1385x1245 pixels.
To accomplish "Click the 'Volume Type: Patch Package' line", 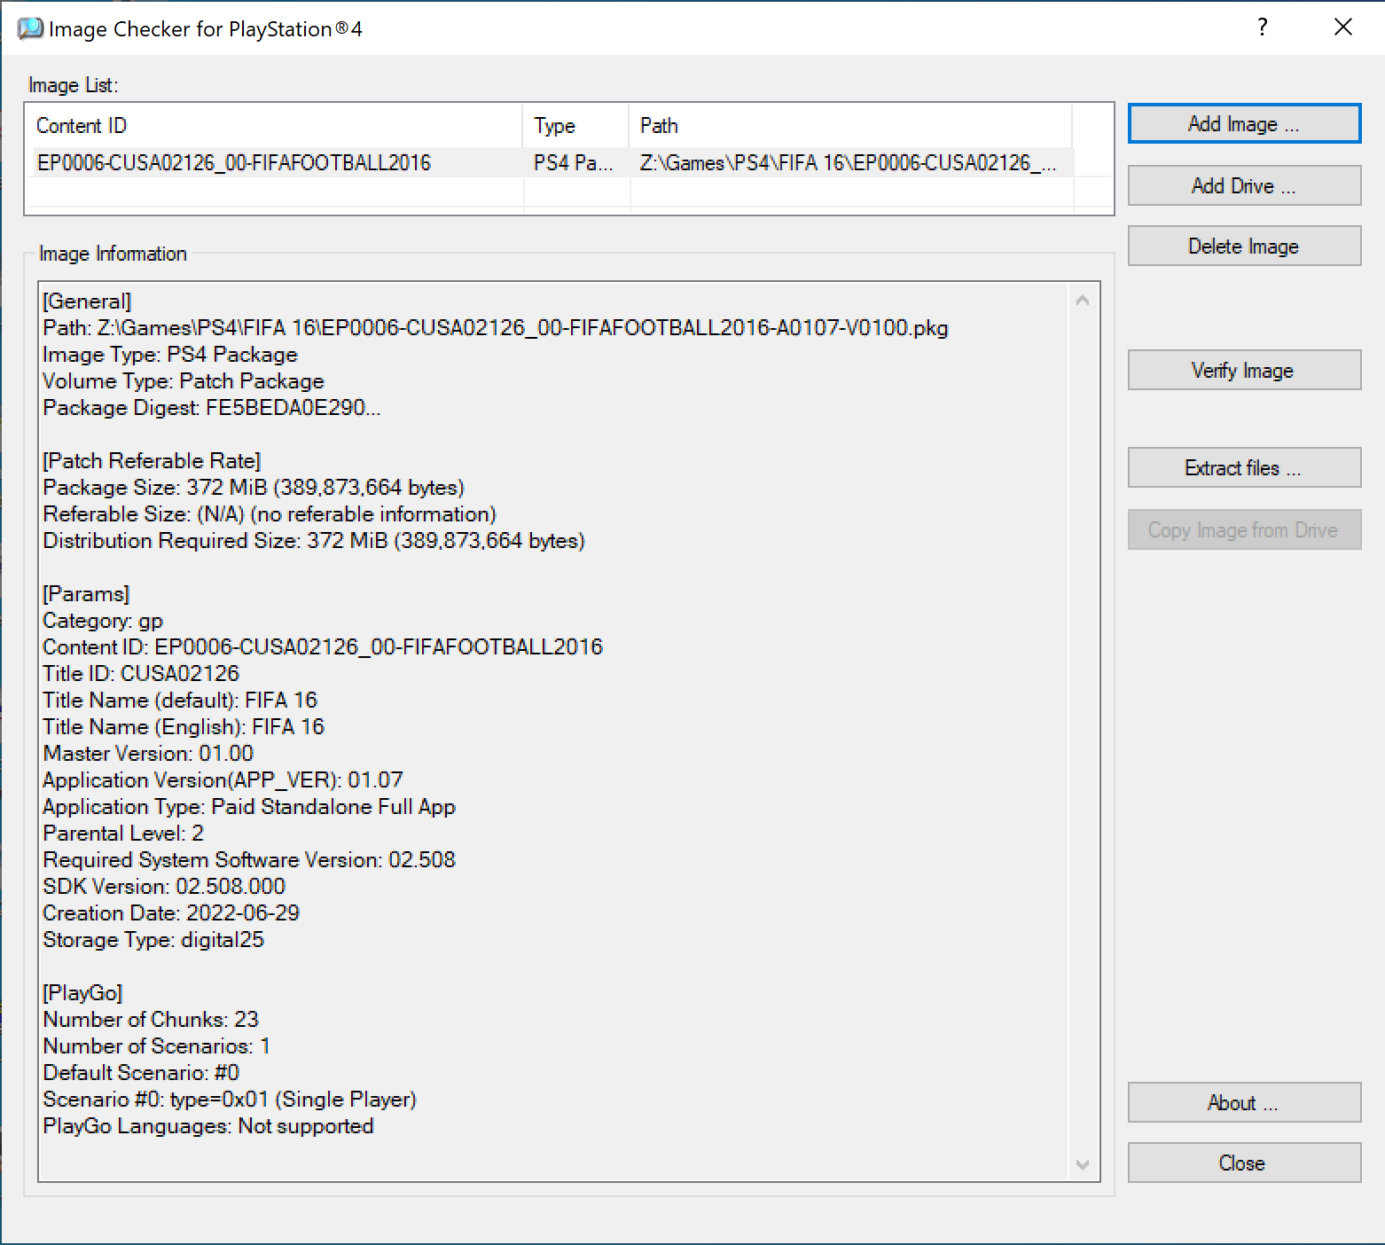I will [184, 381].
